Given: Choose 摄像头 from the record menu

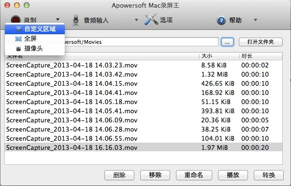Looking at the screenshot, I should coord(35,49).
